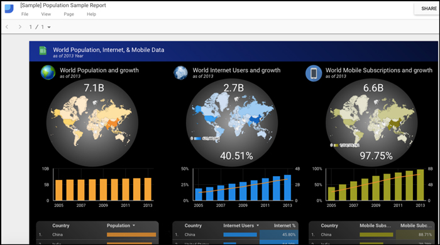The height and width of the screenshot is (245, 440).
Task: Click the 97.75% mobile percentage
Action: (376, 156)
